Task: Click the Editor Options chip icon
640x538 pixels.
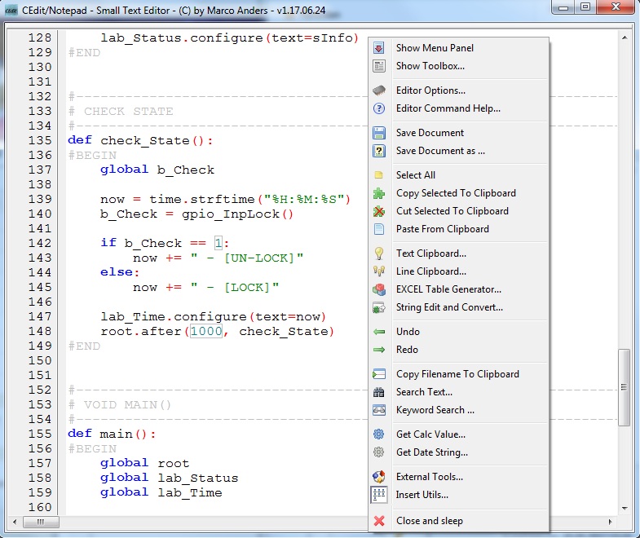Action: tap(379, 90)
